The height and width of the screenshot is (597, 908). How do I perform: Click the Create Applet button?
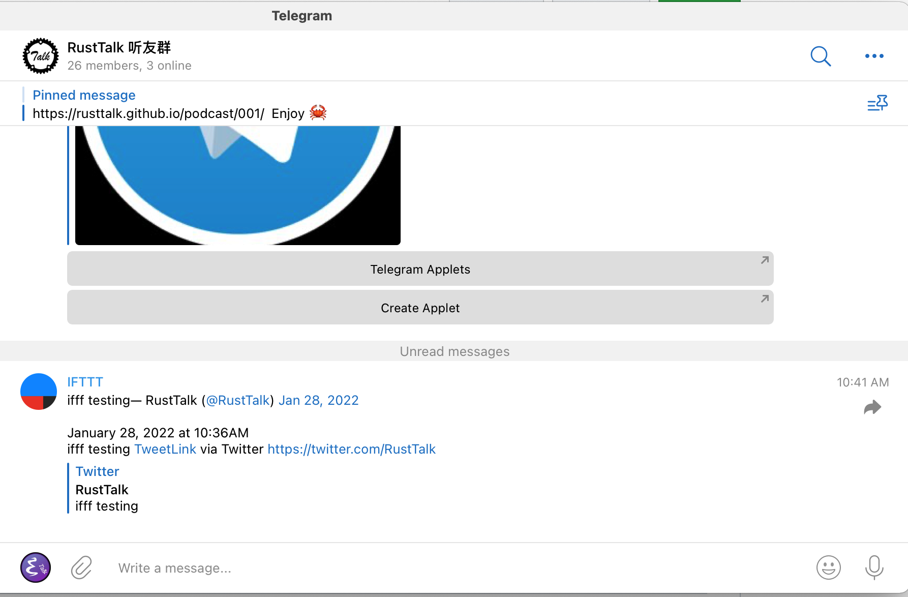coord(420,307)
